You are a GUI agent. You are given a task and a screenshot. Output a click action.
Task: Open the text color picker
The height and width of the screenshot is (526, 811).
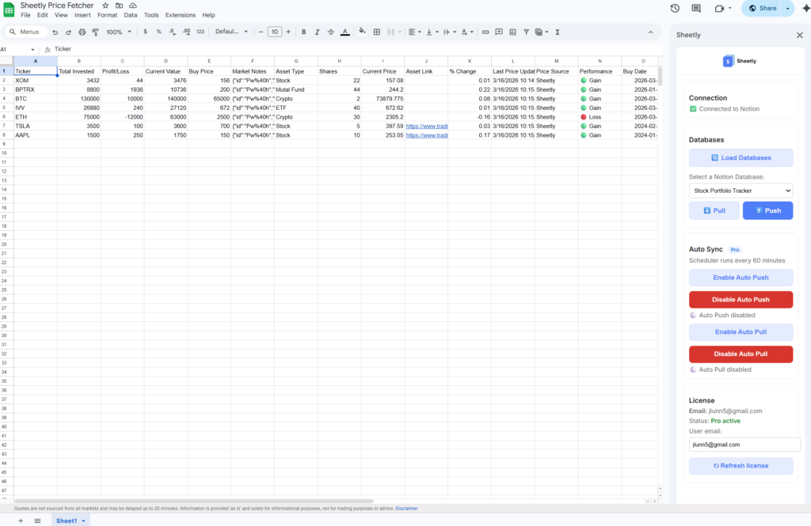345,32
